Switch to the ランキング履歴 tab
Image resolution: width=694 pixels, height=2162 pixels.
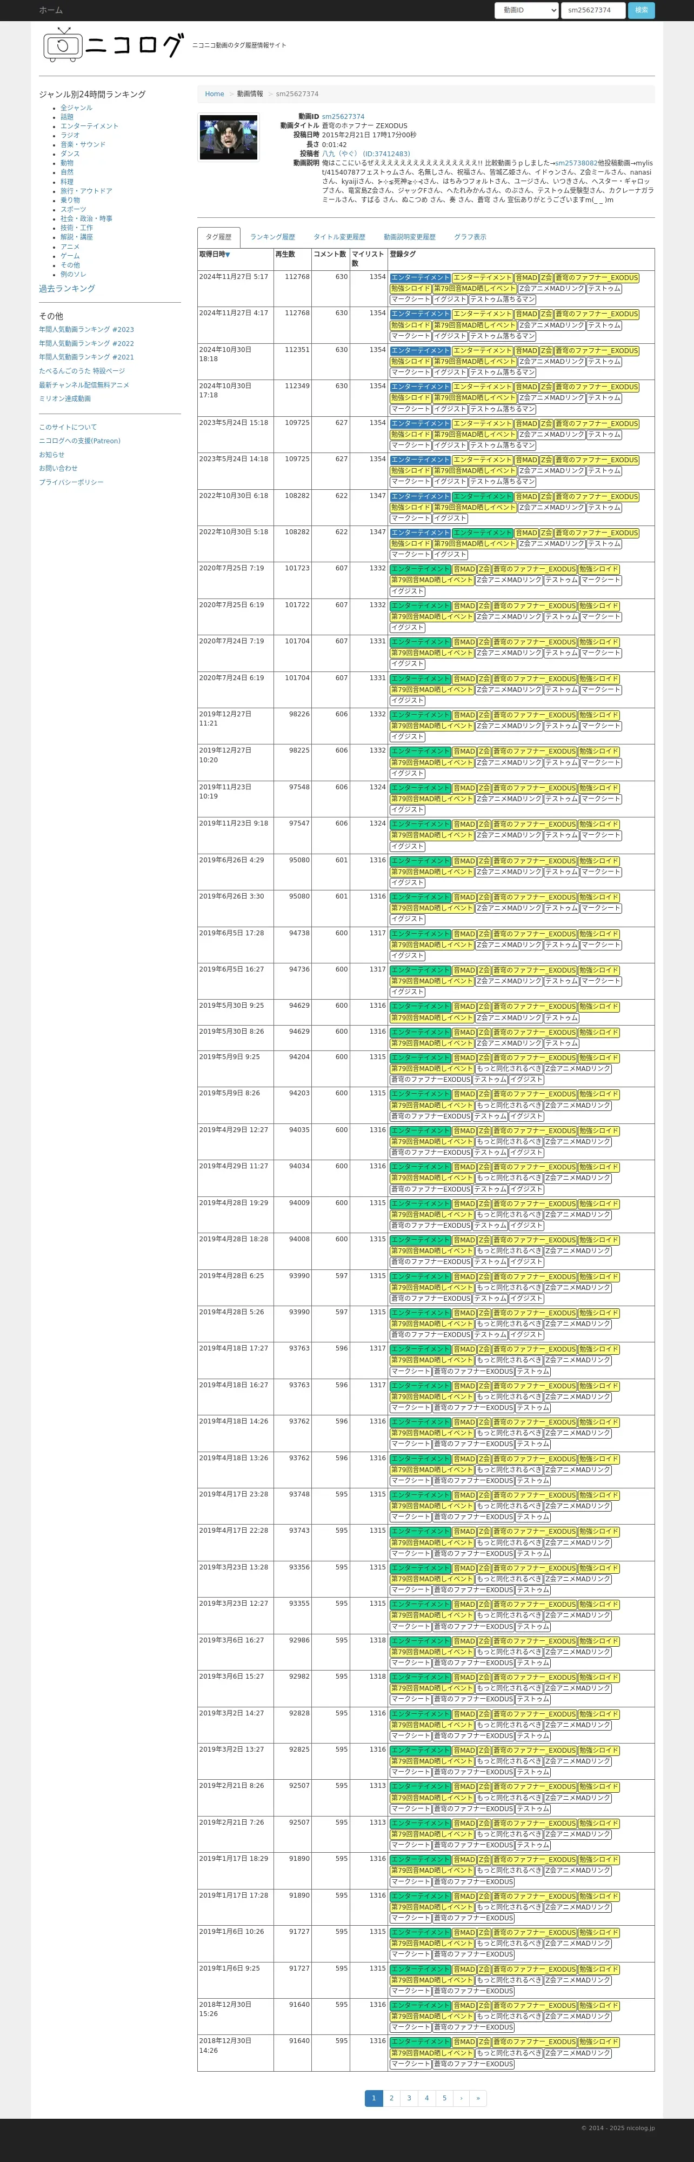point(272,237)
